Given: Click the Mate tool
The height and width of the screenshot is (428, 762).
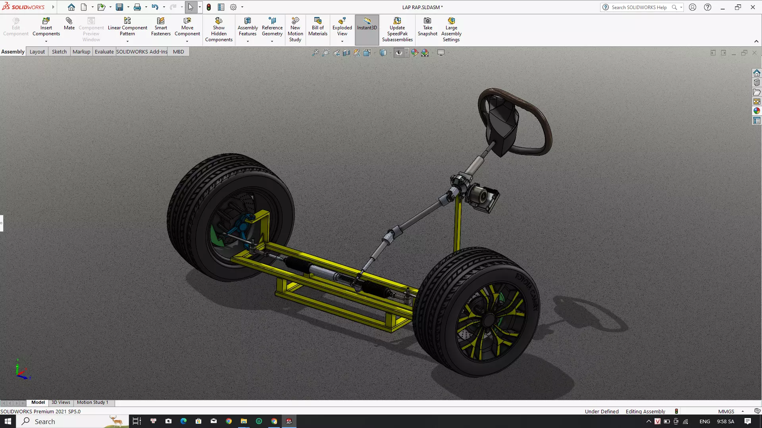Looking at the screenshot, I should [x=69, y=24].
